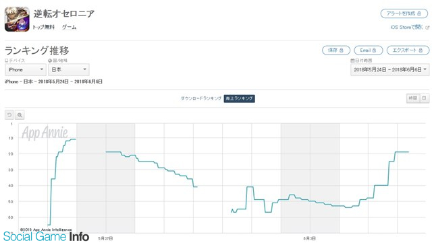This screenshot has width=432, height=245.
Task: Open the ゲーム category link
Action: 69,27
